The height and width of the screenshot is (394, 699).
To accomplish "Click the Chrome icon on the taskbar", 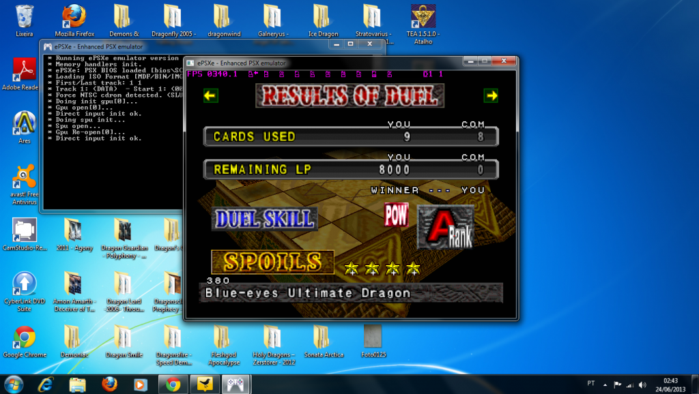I will point(173,384).
